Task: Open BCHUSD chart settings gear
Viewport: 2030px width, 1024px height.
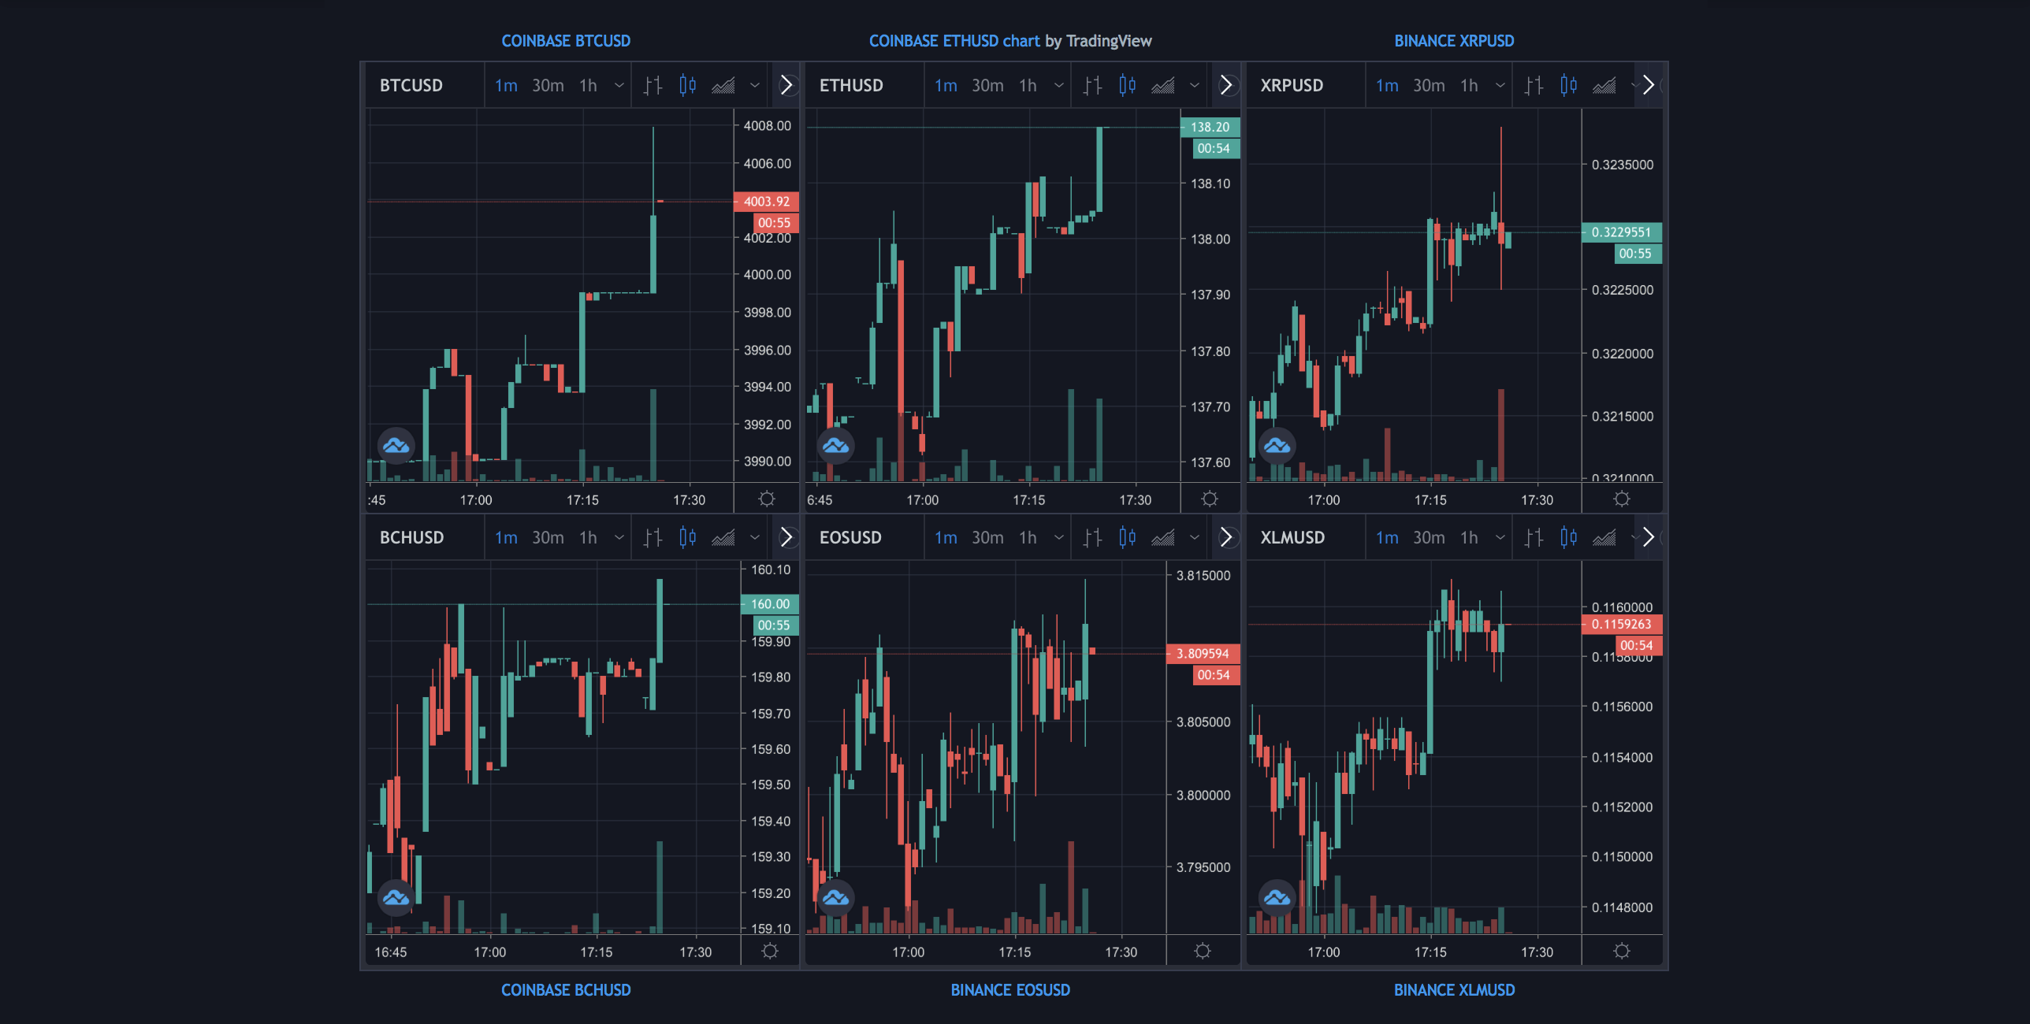Action: 770,951
